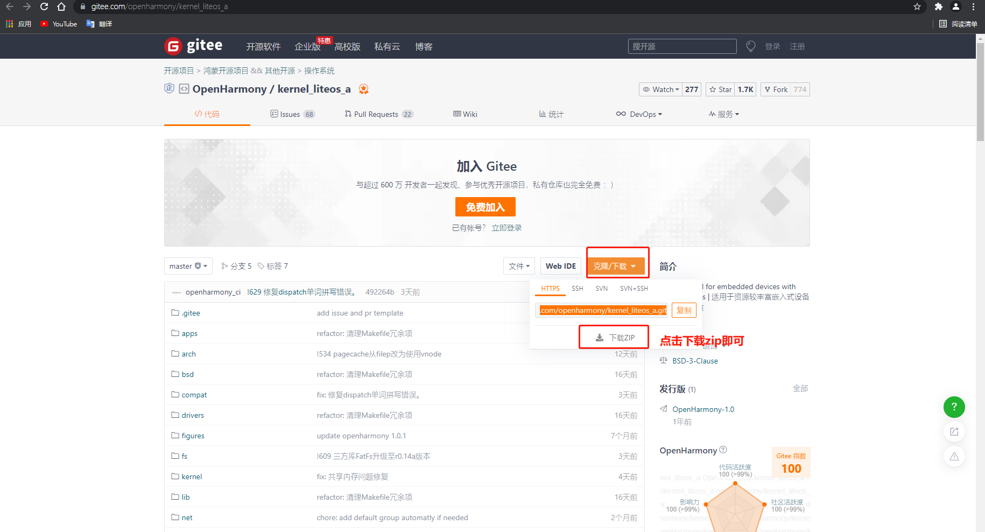Select the HTTPS clone tab
This screenshot has height=532, width=985.
(550, 289)
